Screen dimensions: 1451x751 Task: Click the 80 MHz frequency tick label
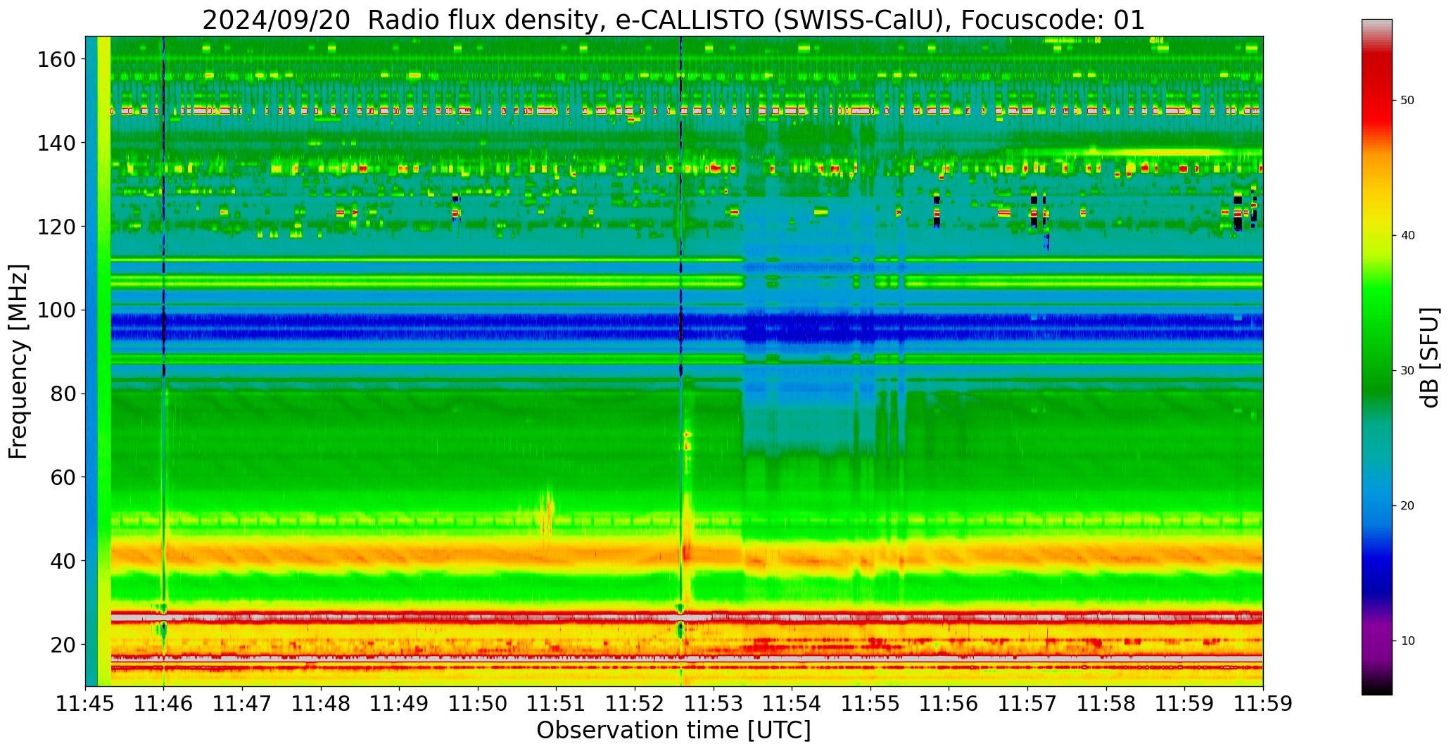(x=63, y=394)
